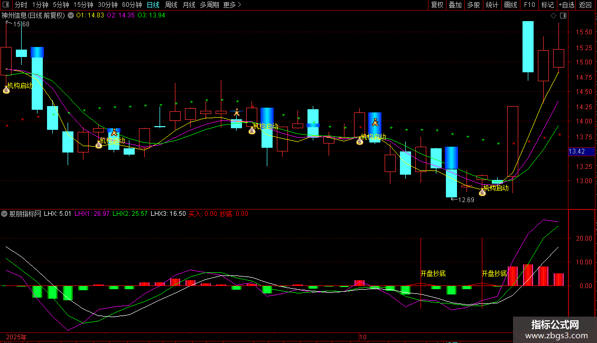This screenshot has width=597, height=343.
Task: Click the diamond icon at the chart's top right
Action: (x=554, y=16)
